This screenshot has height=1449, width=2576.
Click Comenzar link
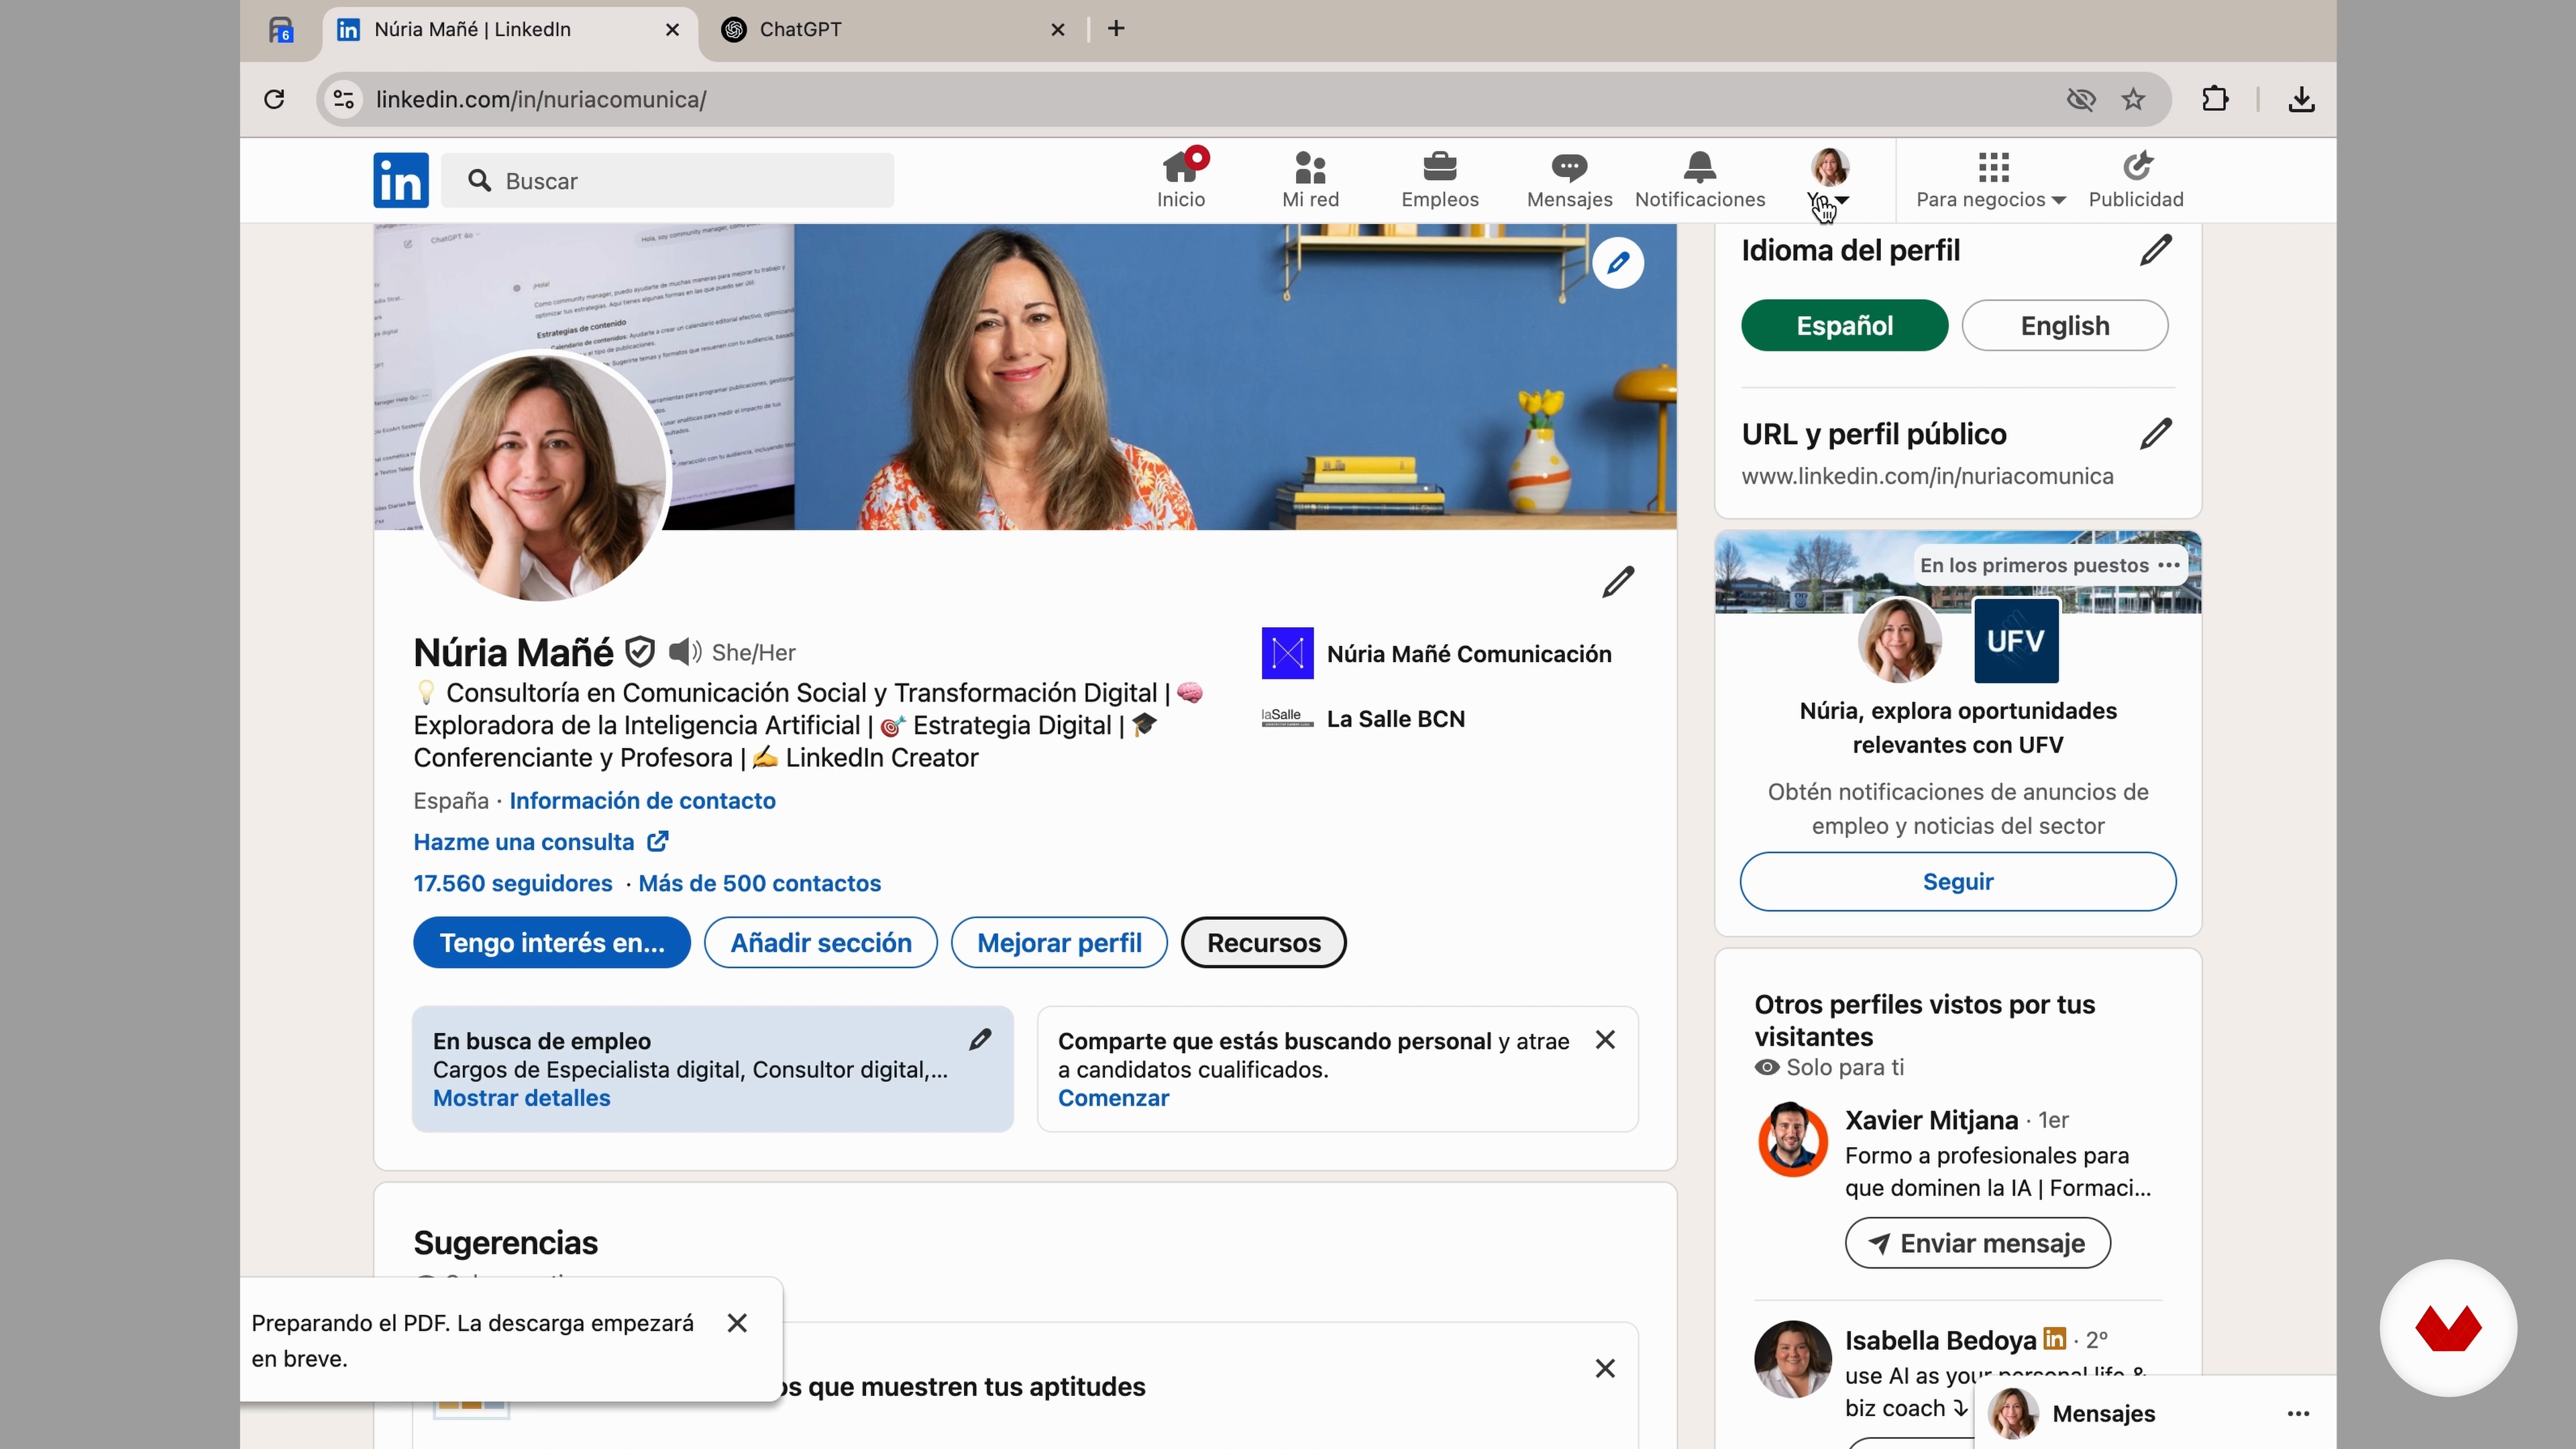coord(1113,1098)
